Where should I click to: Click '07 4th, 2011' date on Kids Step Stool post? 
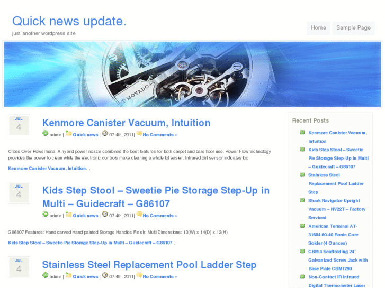(121, 216)
